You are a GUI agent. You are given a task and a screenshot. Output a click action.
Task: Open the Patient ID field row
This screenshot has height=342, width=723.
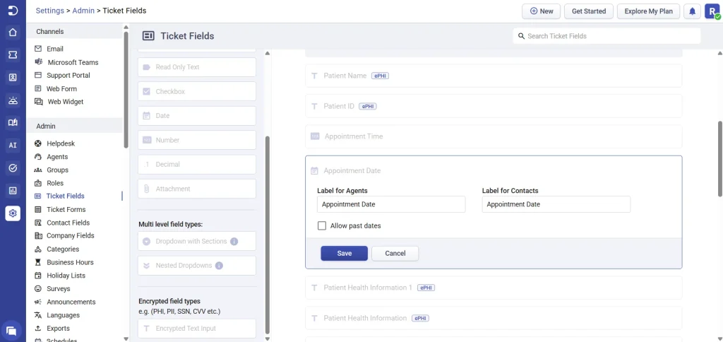pos(494,106)
